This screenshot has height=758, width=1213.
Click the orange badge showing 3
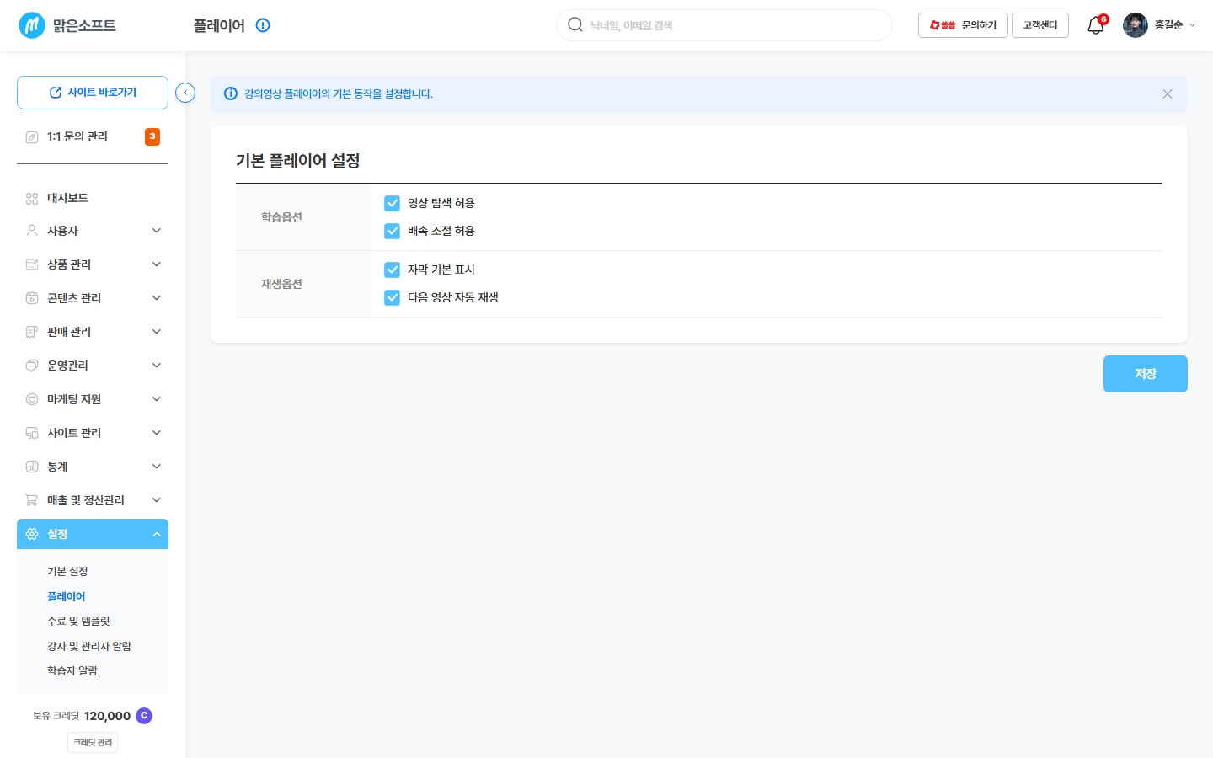pos(152,136)
